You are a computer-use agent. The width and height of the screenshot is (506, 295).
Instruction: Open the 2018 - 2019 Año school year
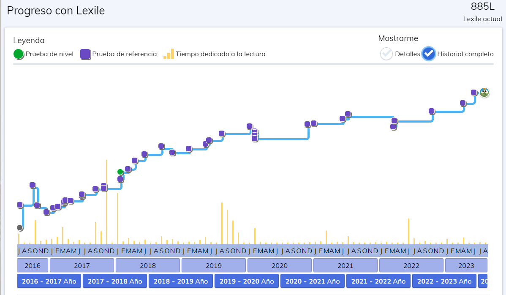(181, 281)
